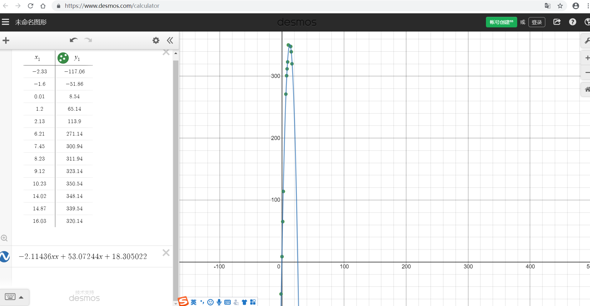The height and width of the screenshot is (306, 590).
Task: Toggle visibility of the quadratic curve
Action: pyautogui.click(x=5, y=256)
